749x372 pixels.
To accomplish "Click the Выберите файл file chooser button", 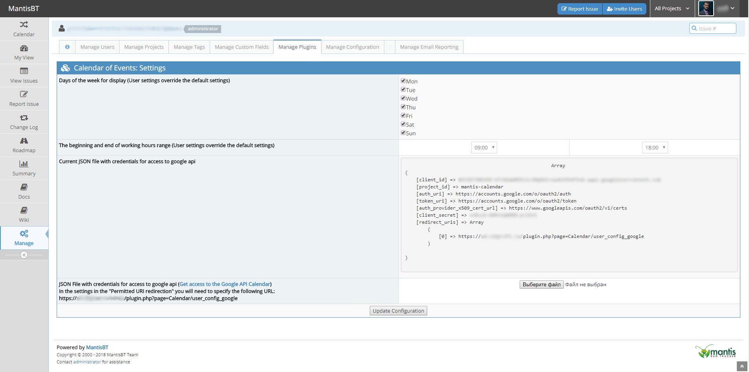I will coord(542,284).
